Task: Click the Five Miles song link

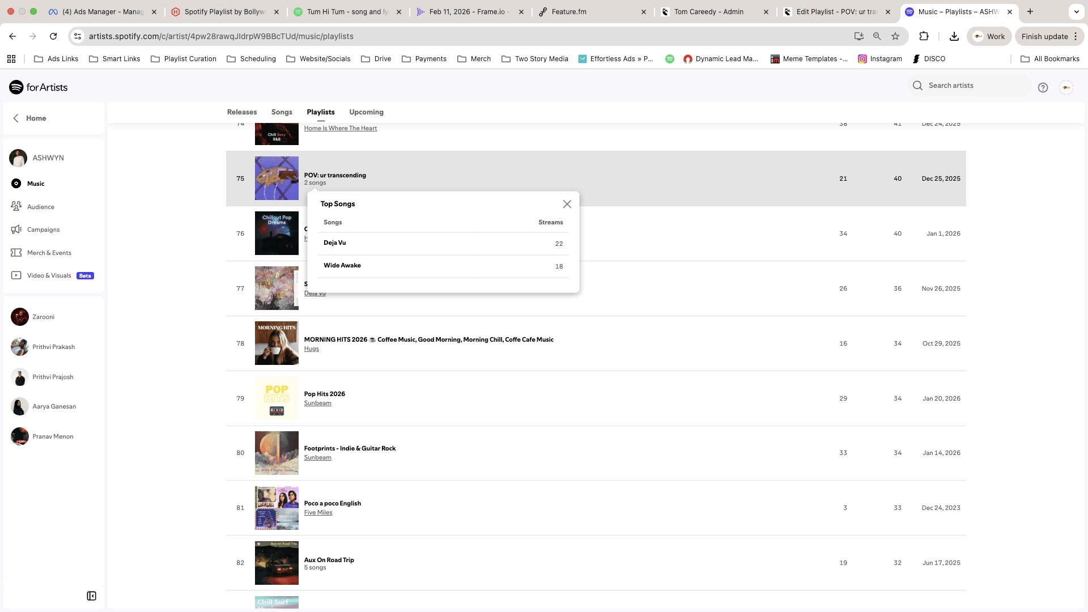Action: point(318,513)
